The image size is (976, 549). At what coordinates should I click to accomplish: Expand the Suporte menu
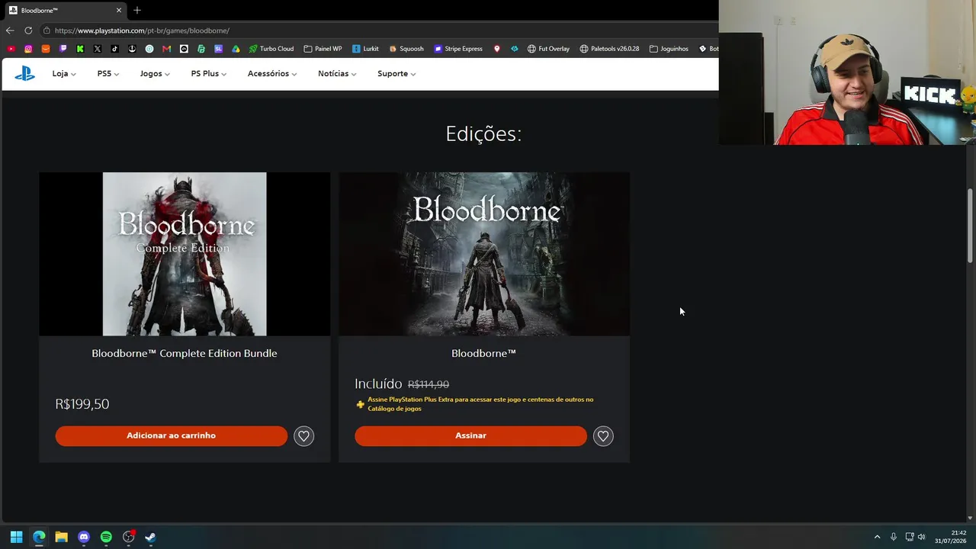coord(396,74)
